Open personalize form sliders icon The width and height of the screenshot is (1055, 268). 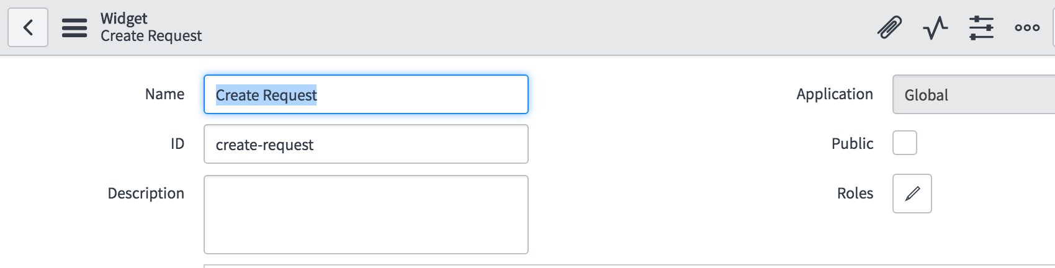point(981,27)
